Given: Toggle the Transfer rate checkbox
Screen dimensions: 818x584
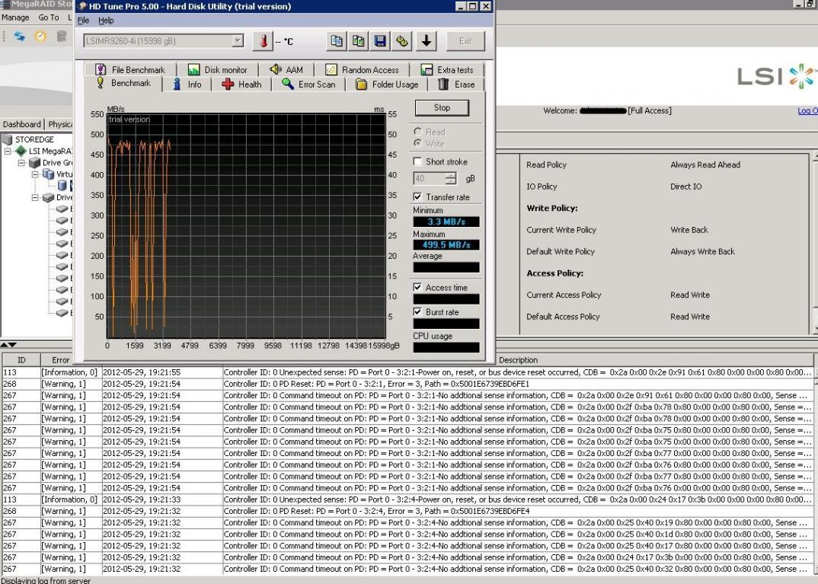Looking at the screenshot, I should click(417, 197).
